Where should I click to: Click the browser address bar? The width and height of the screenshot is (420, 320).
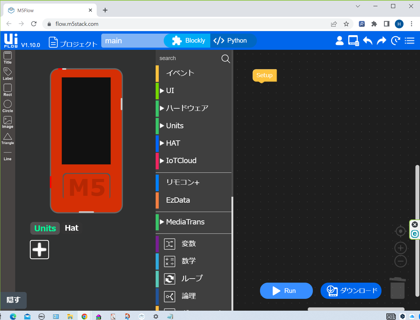(186, 24)
